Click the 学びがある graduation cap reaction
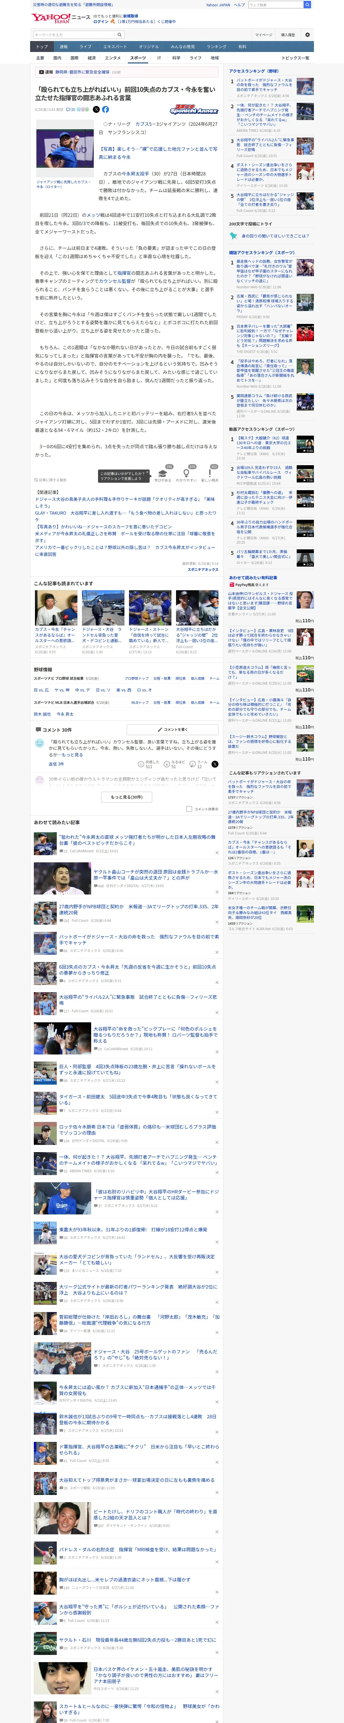 tap(163, 474)
